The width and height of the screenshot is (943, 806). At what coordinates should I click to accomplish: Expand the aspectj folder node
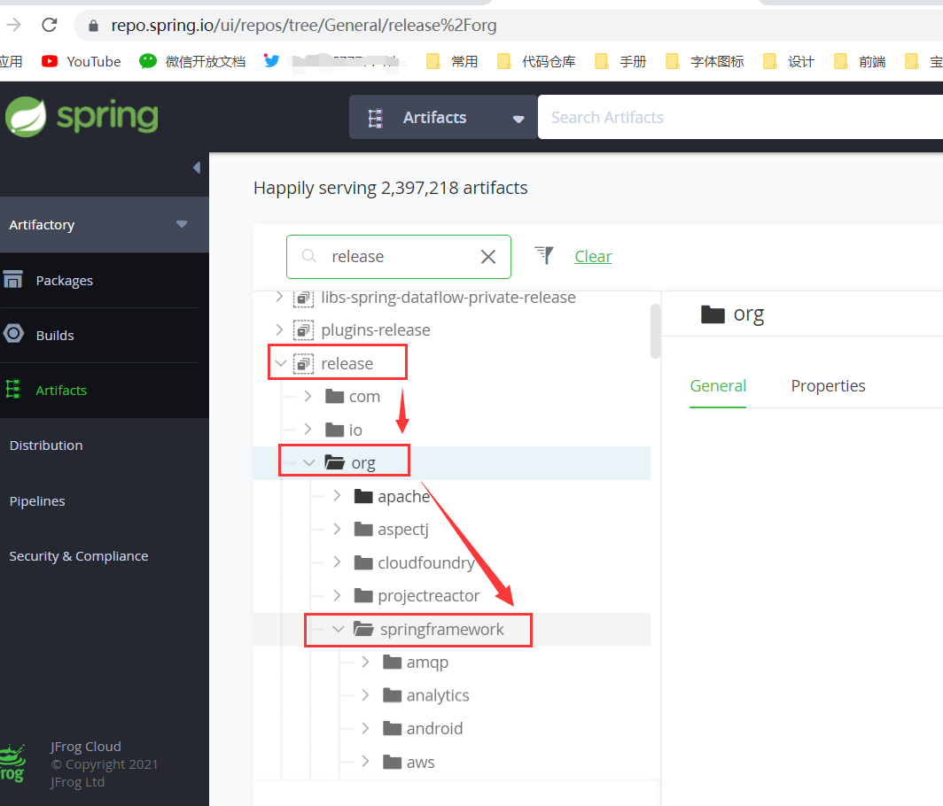[337, 528]
